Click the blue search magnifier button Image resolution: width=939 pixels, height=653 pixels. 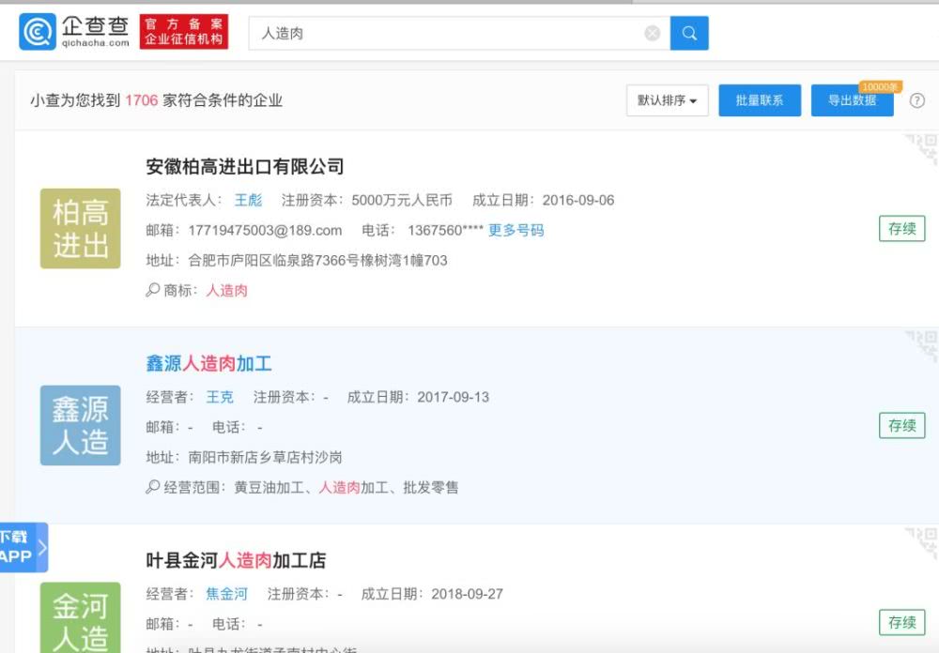[x=689, y=33]
